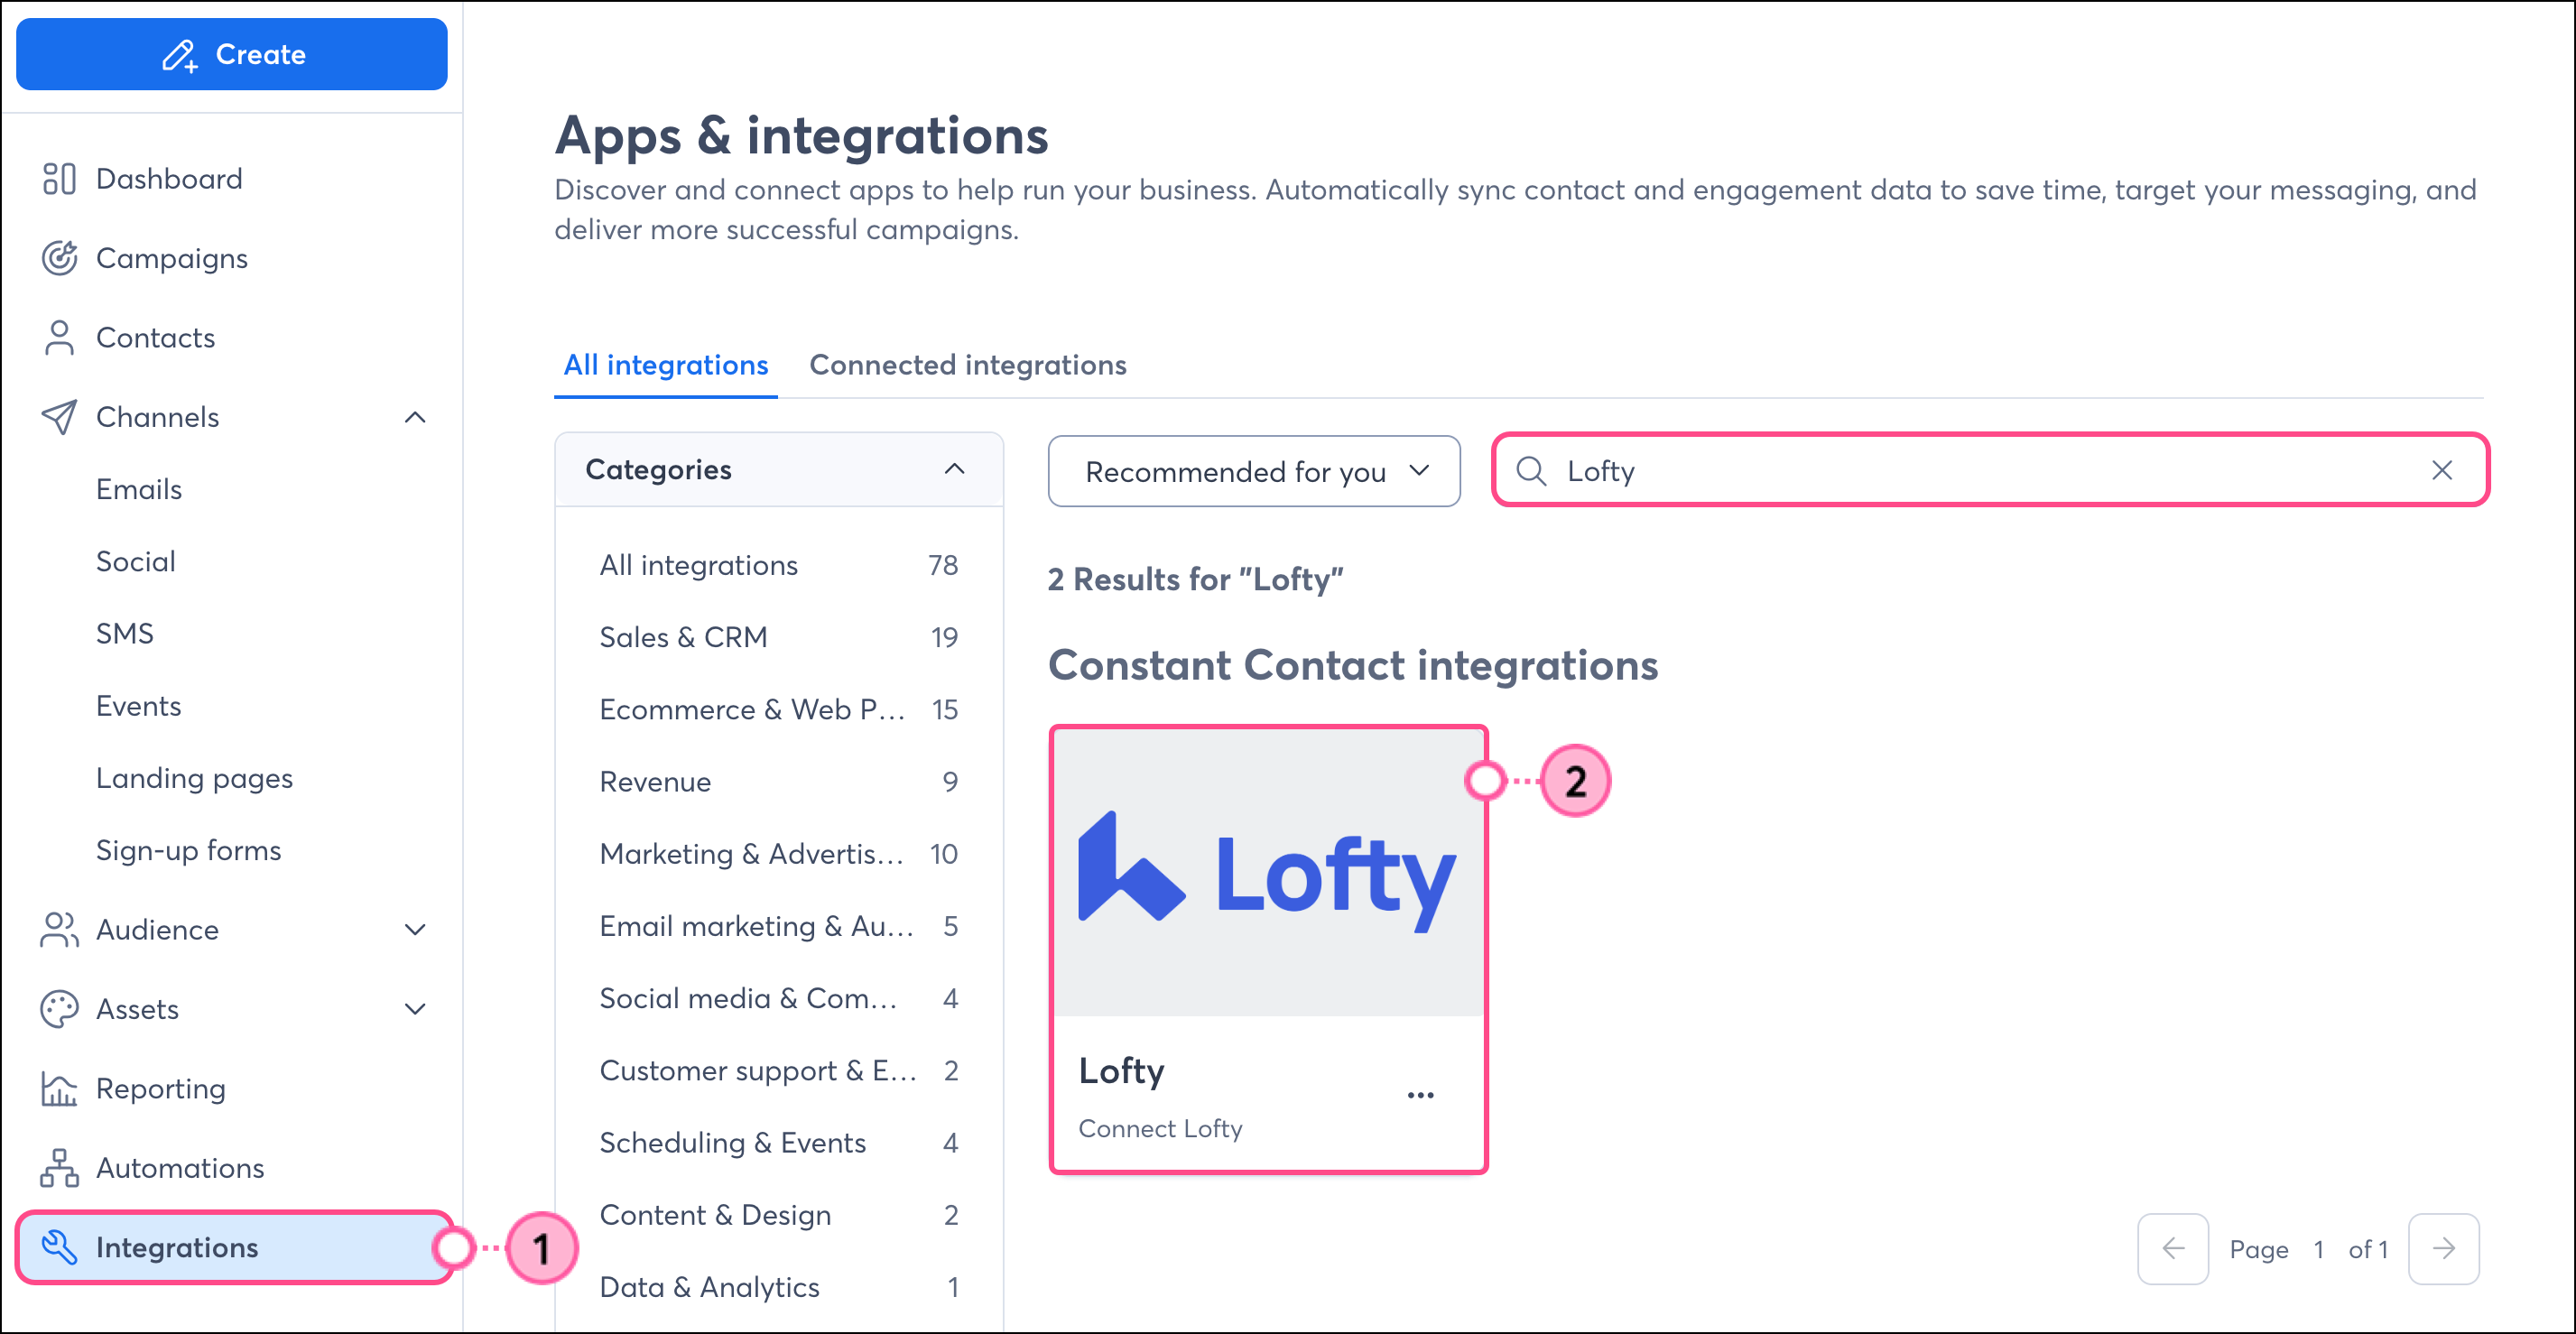Filter by Sales & CRM category

[x=683, y=637]
